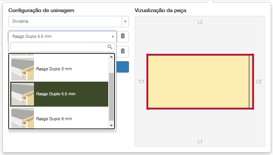Viewport: 273px width, 155px height.
Task: Click the magnifier icon in the search box
Action: (110, 47)
